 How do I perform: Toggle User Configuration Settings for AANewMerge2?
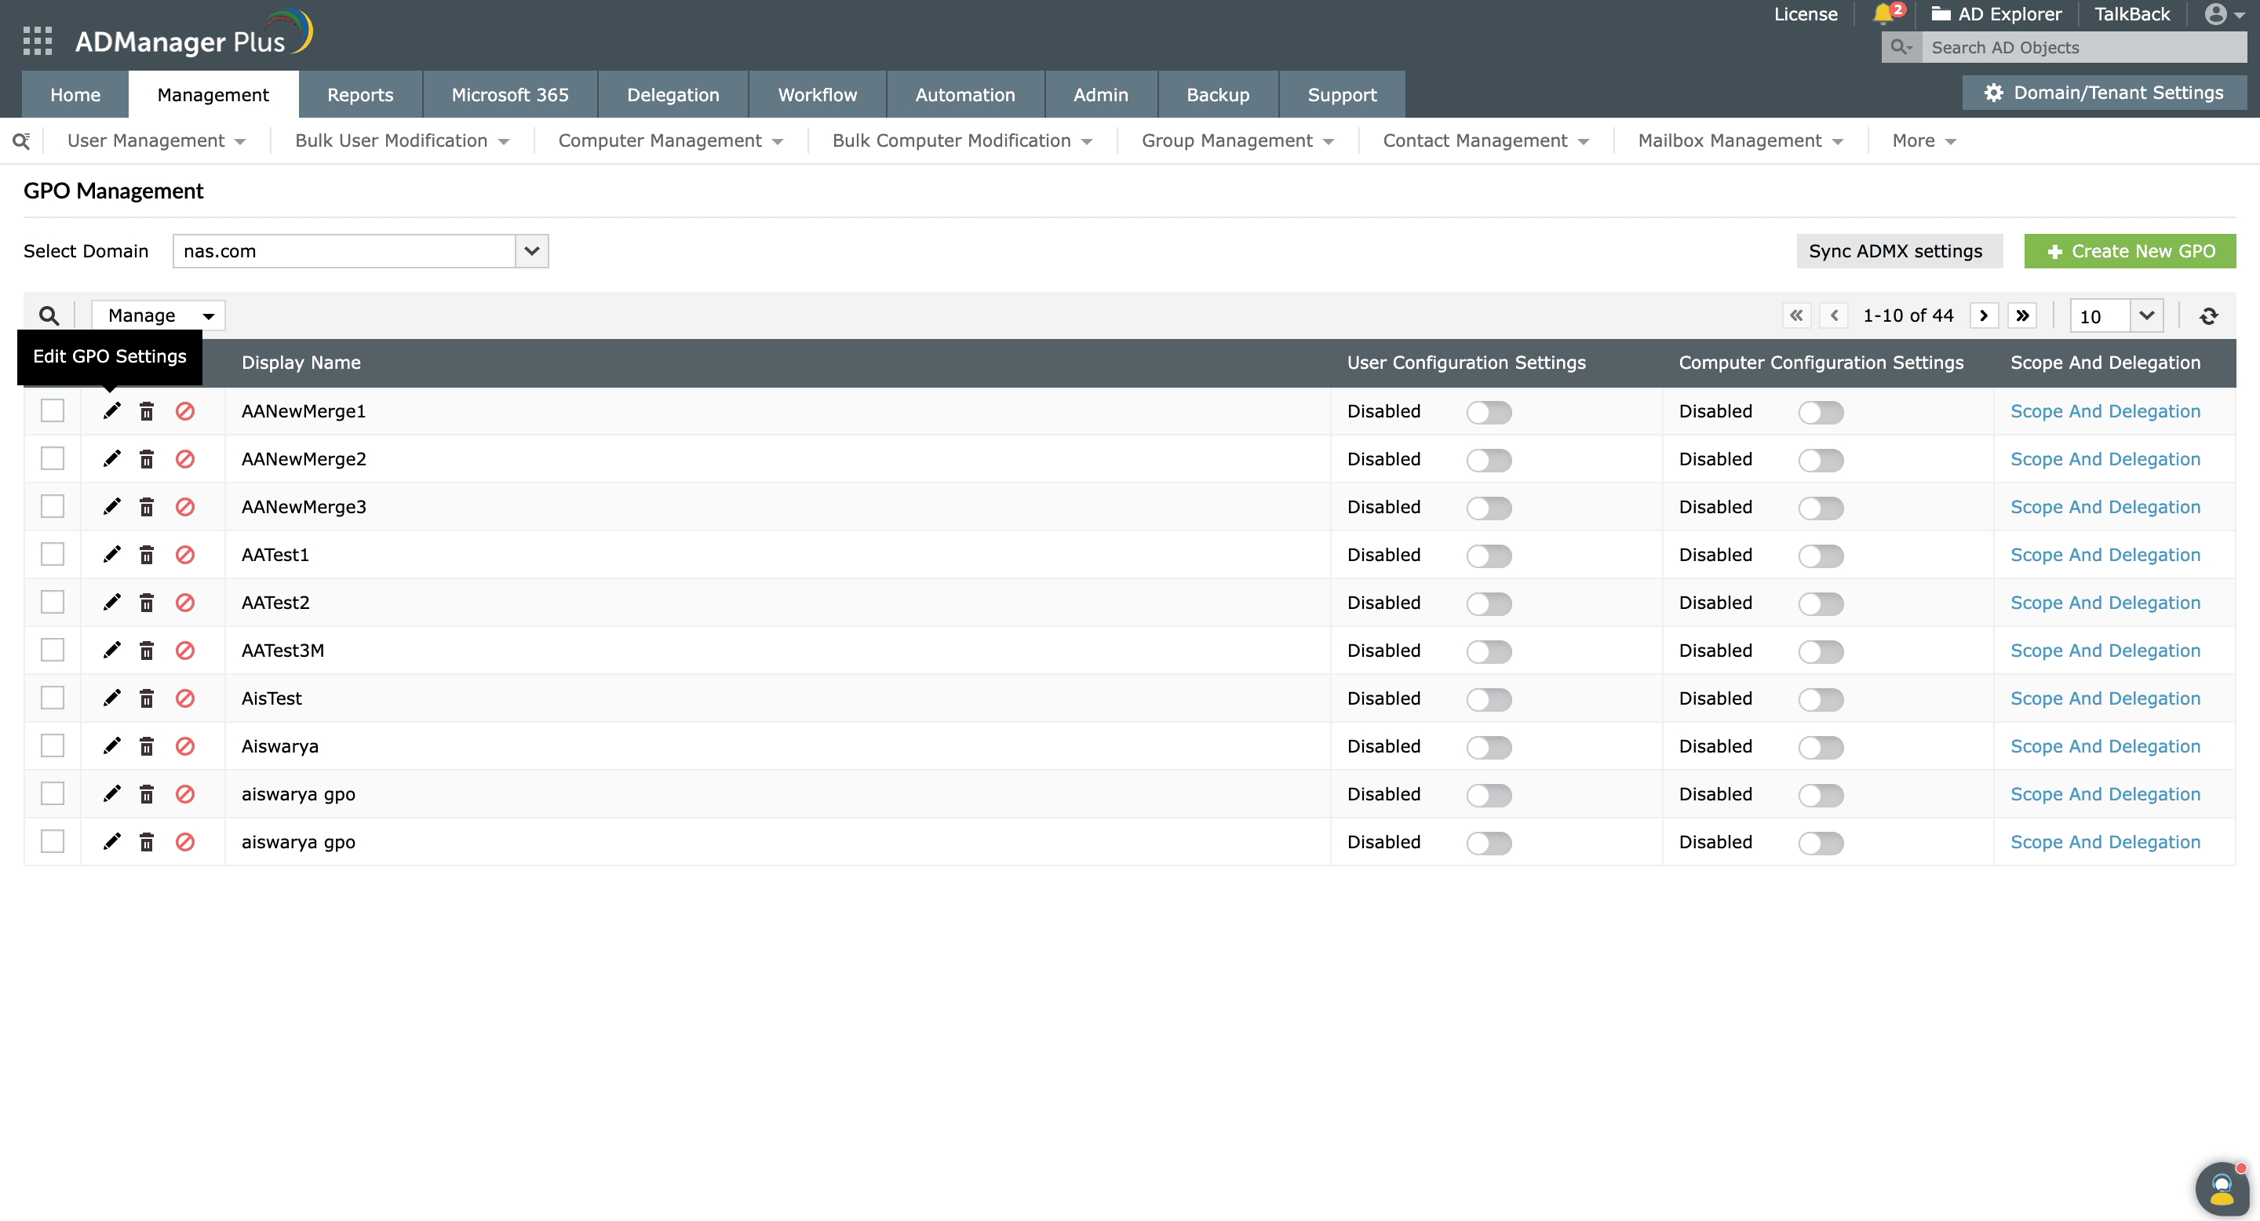(1489, 460)
